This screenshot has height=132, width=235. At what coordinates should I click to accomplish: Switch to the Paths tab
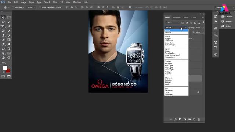click(x=186, y=17)
